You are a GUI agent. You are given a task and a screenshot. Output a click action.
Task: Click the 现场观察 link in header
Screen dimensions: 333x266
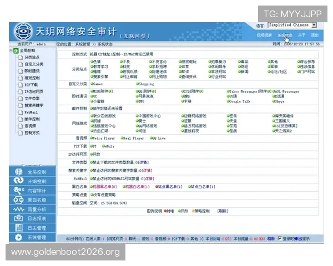point(264,35)
